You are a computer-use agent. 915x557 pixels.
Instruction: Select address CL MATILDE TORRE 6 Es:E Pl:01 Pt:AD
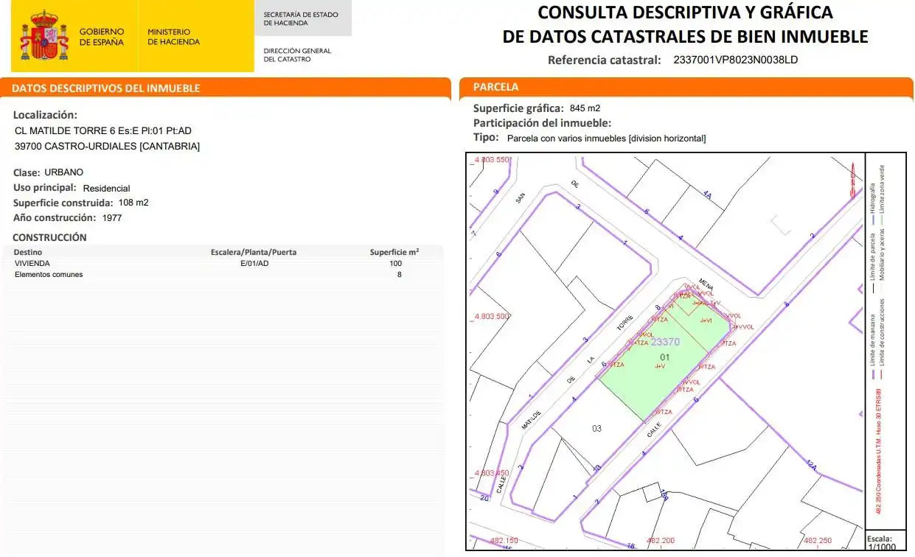coord(103,131)
